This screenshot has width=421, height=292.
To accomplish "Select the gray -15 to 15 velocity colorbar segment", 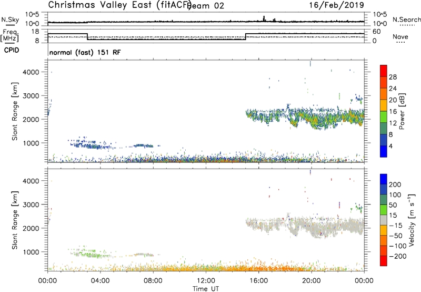I will [x=384, y=220].
